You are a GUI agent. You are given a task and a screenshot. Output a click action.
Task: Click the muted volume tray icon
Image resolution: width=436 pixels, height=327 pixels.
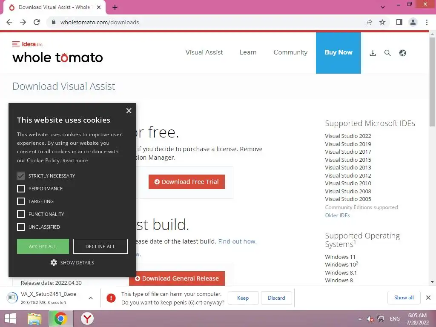click(370, 319)
